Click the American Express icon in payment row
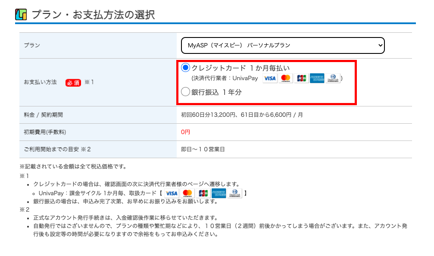Image resolution: width=434 pixels, height=256 pixels. tap(317, 78)
